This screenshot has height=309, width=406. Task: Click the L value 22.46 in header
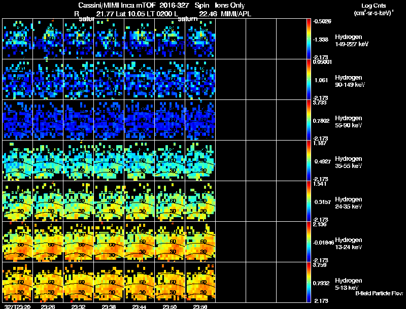point(208,14)
